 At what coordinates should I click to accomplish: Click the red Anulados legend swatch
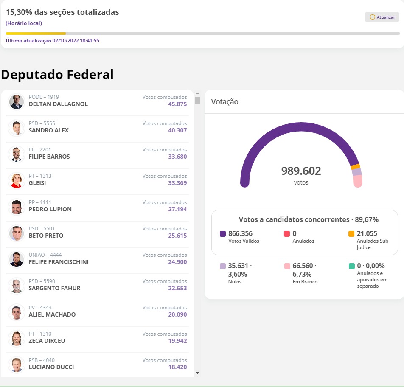[x=287, y=234]
